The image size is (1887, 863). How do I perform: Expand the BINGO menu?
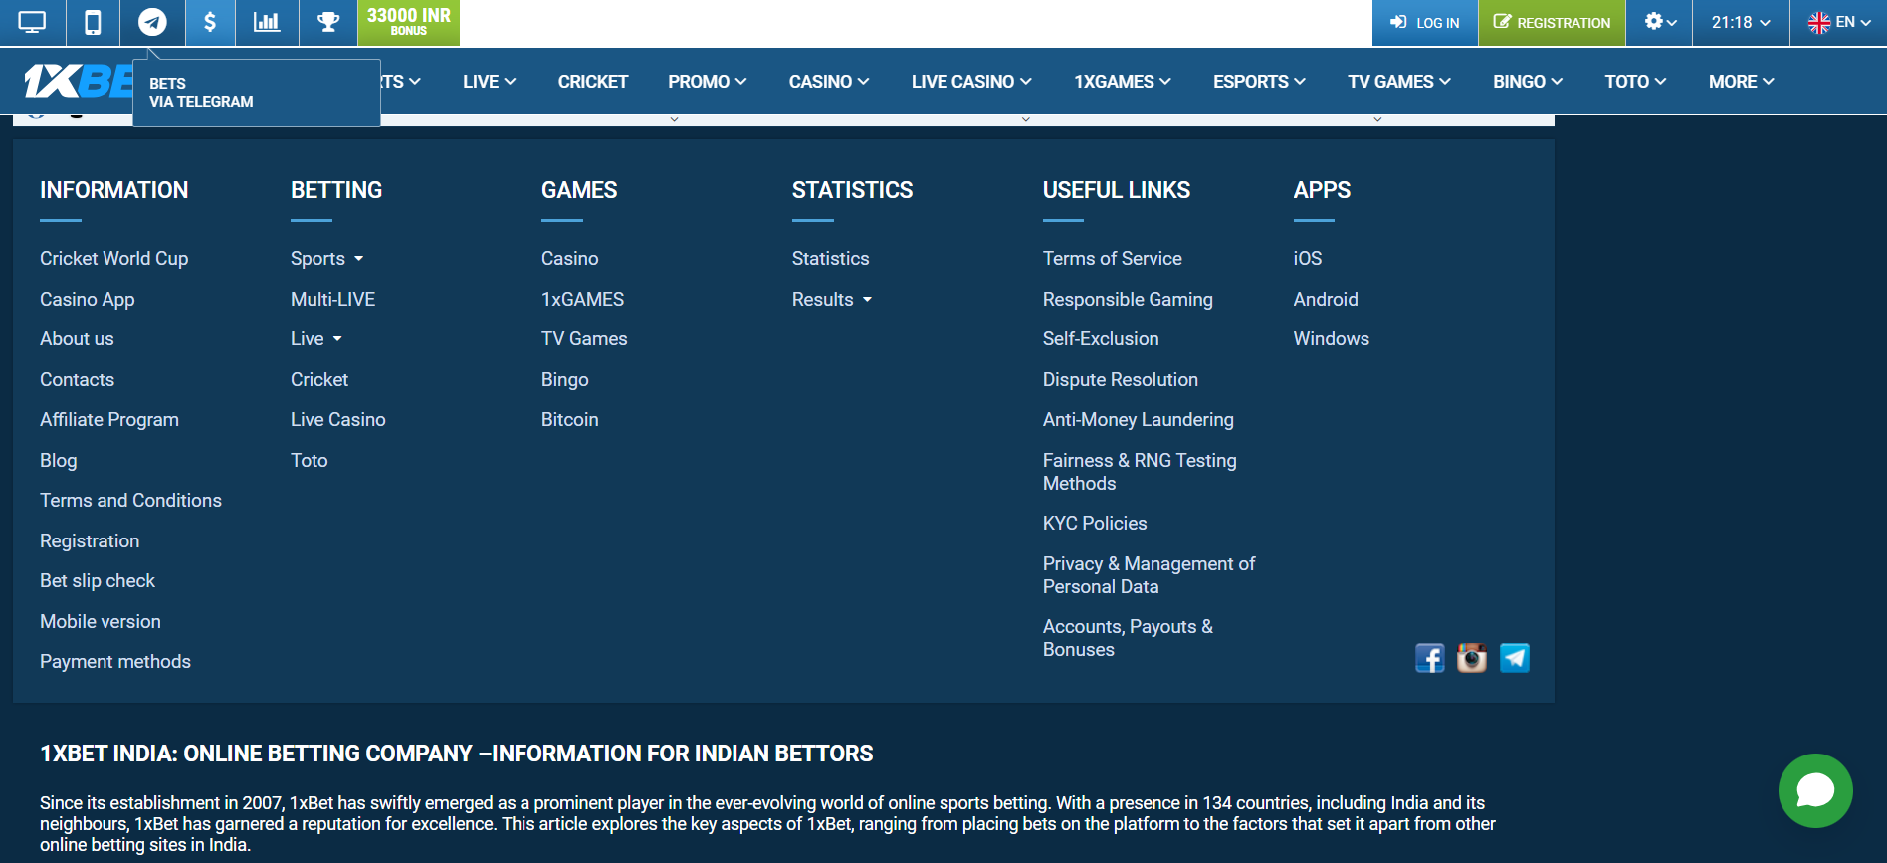click(1528, 82)
